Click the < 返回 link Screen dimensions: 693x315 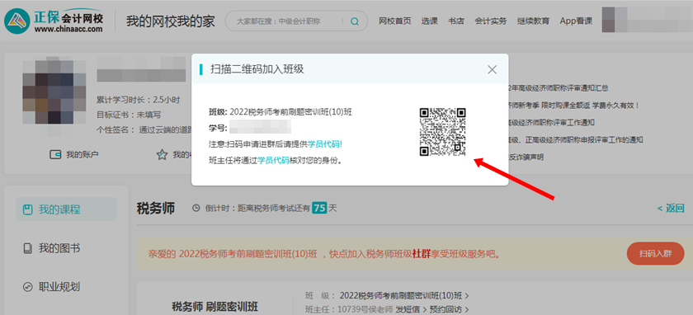(x=671, y=208)
